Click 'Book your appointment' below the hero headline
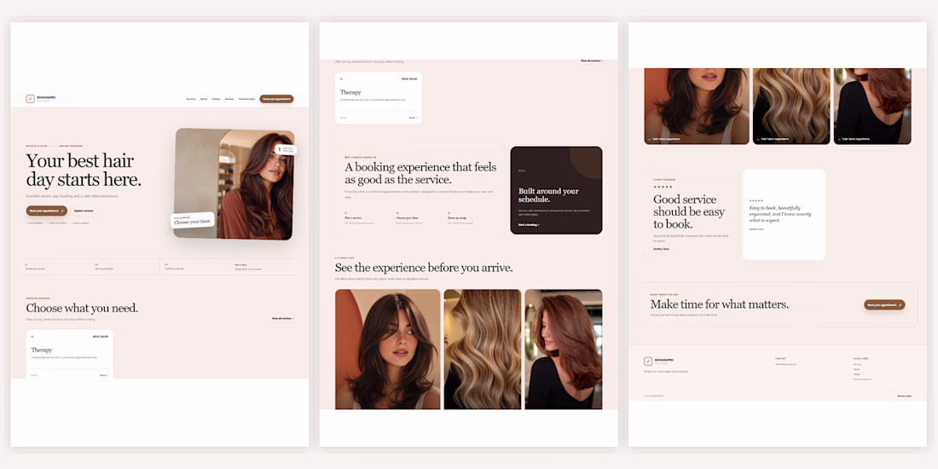 click(47, 211)
